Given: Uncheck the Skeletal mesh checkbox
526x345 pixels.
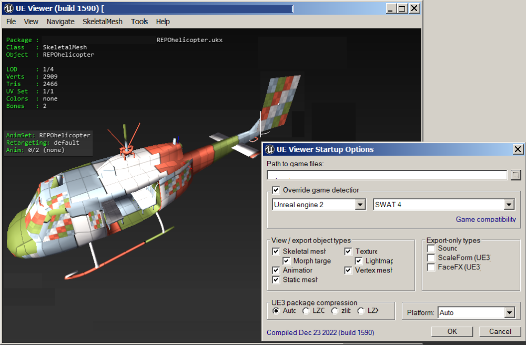Looking at the screenshot, I should (x=276, y=251).
